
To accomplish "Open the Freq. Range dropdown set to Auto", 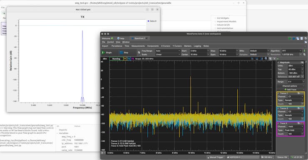I will pos(168,51).
